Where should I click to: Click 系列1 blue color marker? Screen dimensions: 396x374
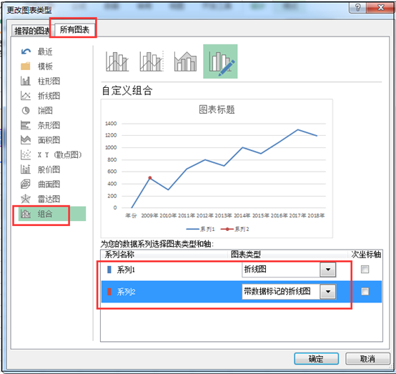[x=109, y=270]
